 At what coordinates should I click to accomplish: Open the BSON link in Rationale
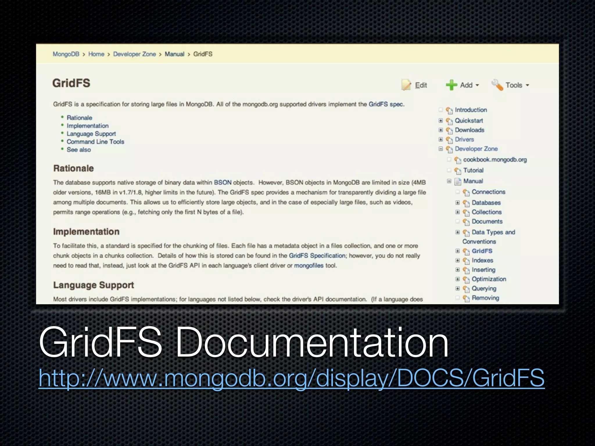[223, 182]
